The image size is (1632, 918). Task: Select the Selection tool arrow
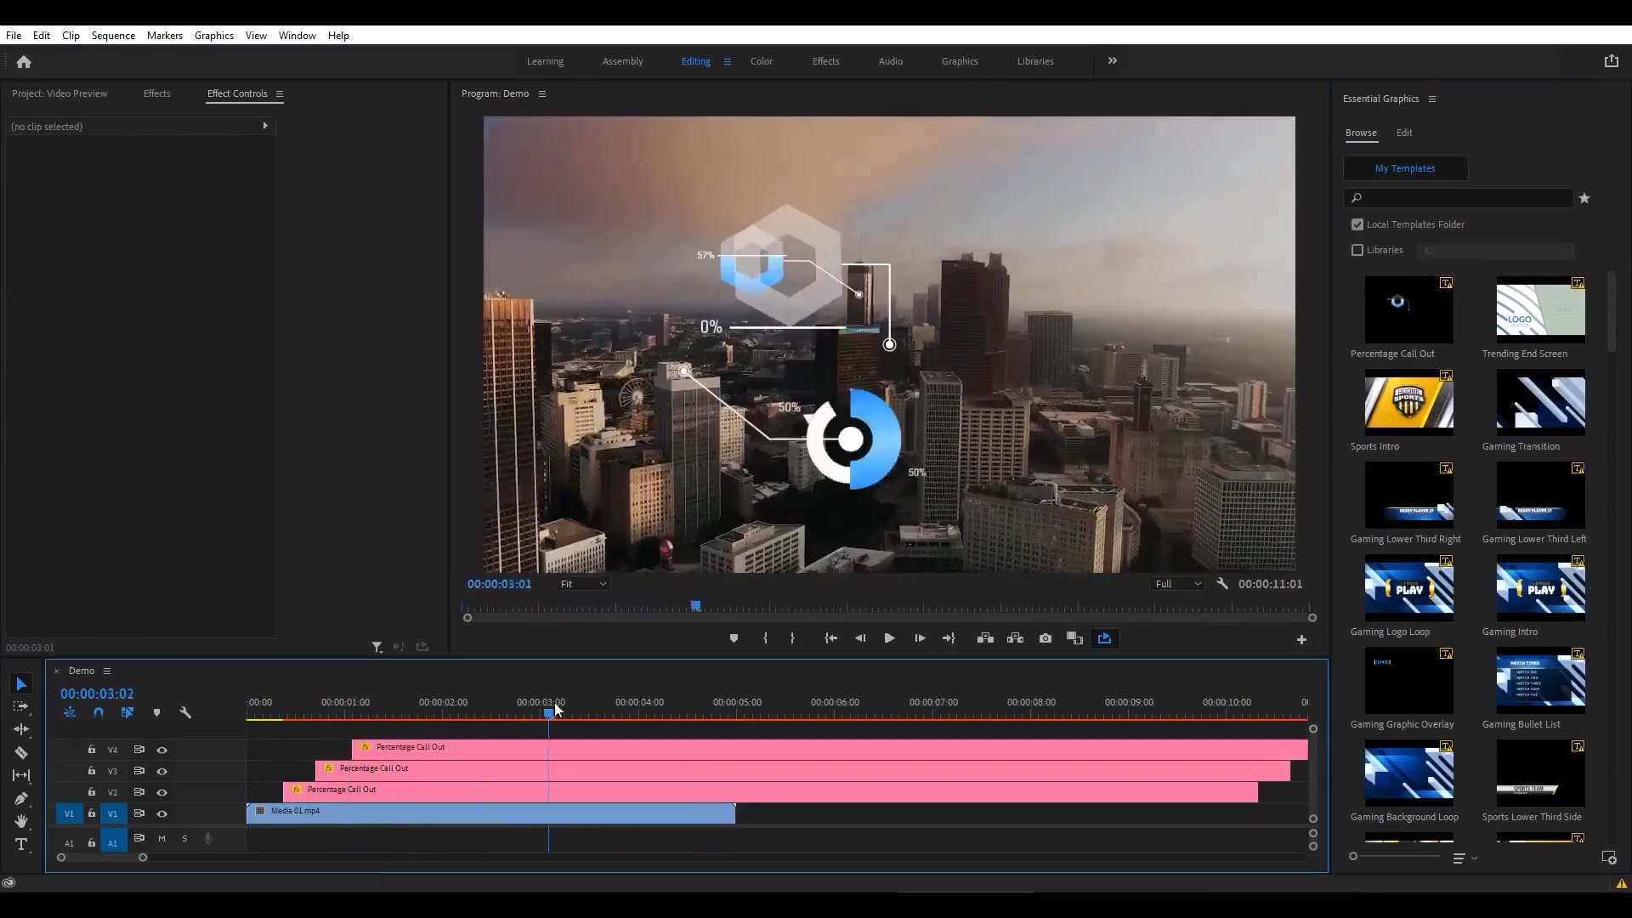(21, 684)
